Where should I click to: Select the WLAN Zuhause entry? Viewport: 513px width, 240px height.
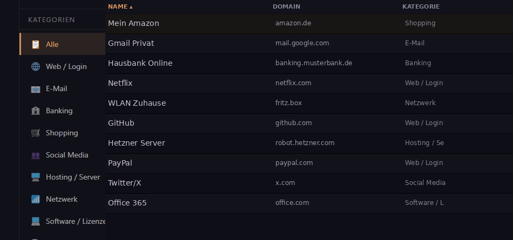[x=137, y=103]
